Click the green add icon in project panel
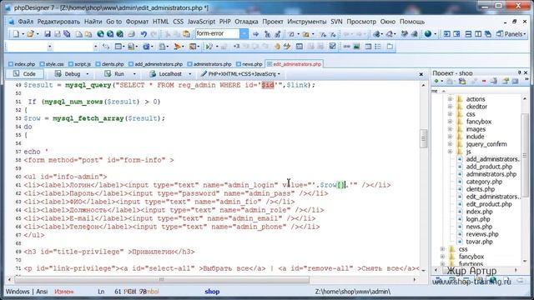This screenshot has height=300, width=534. point(436,81)
